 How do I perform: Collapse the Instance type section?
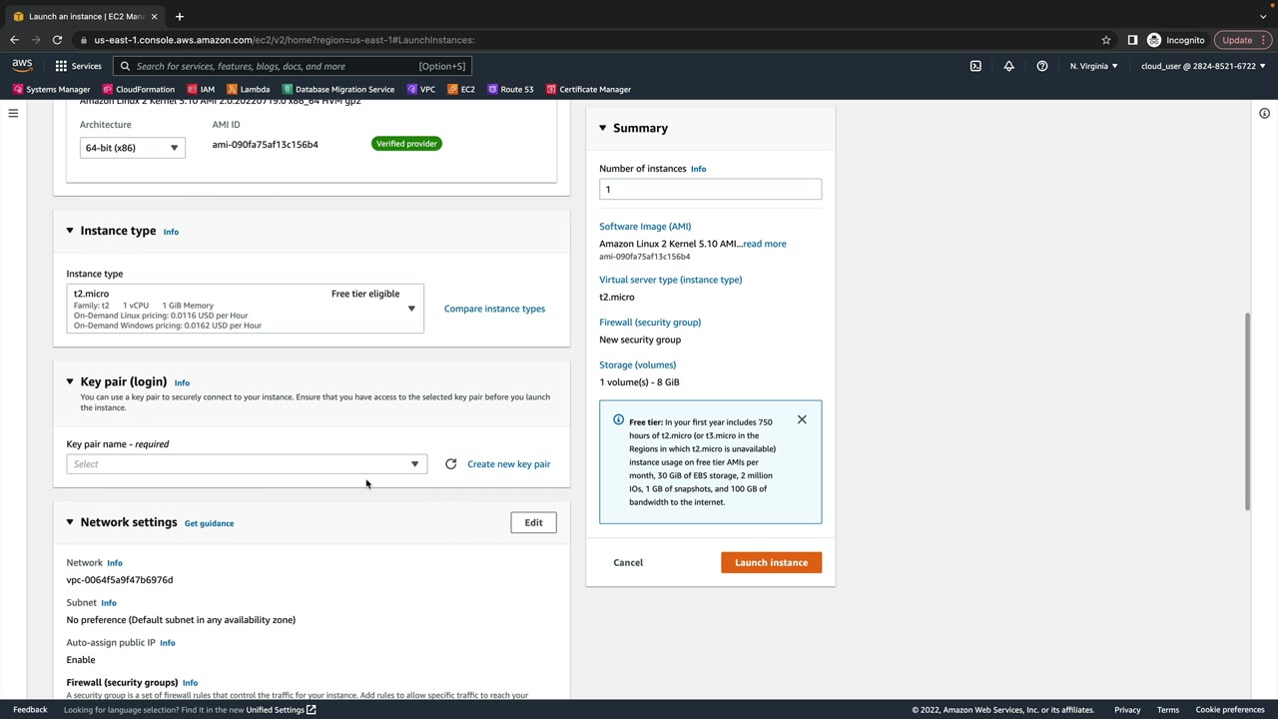coord(70,231)
